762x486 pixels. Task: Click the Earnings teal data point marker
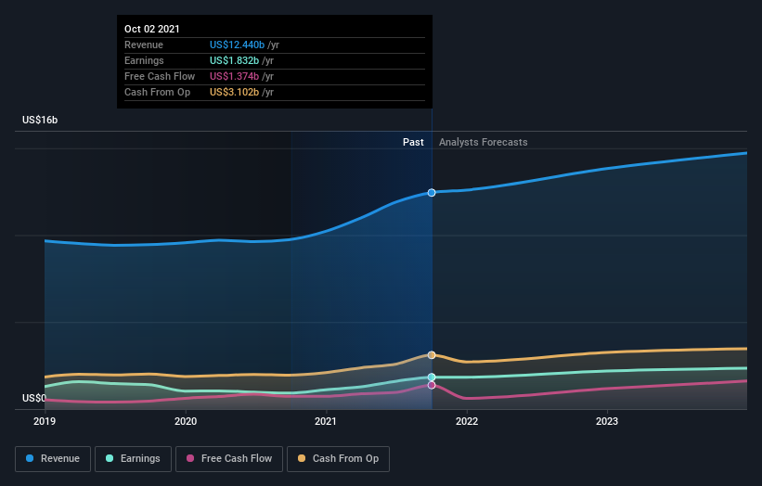(x=432, y=377)
